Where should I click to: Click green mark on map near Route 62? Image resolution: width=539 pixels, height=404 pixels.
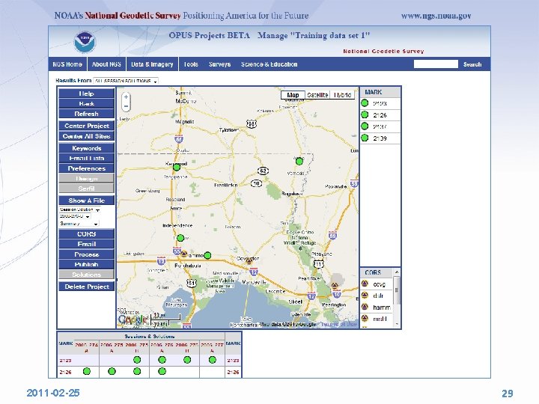click(299, 161)
